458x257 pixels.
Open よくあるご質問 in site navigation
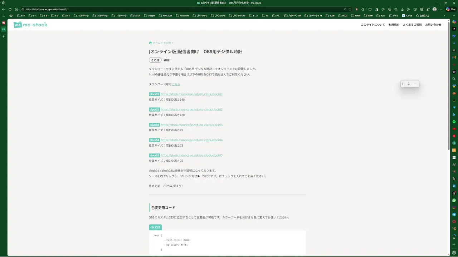tap(412, 25)
